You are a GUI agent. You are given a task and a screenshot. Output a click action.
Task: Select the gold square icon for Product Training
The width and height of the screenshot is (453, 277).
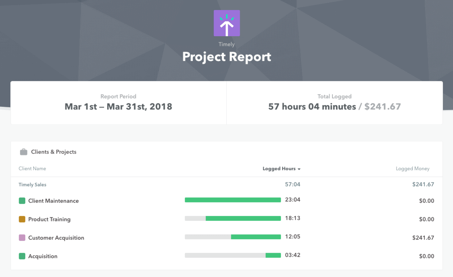click(x=21, y=219)
